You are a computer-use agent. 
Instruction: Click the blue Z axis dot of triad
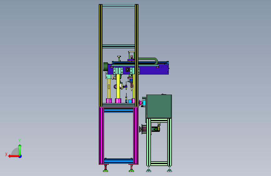tap(20, 156)
